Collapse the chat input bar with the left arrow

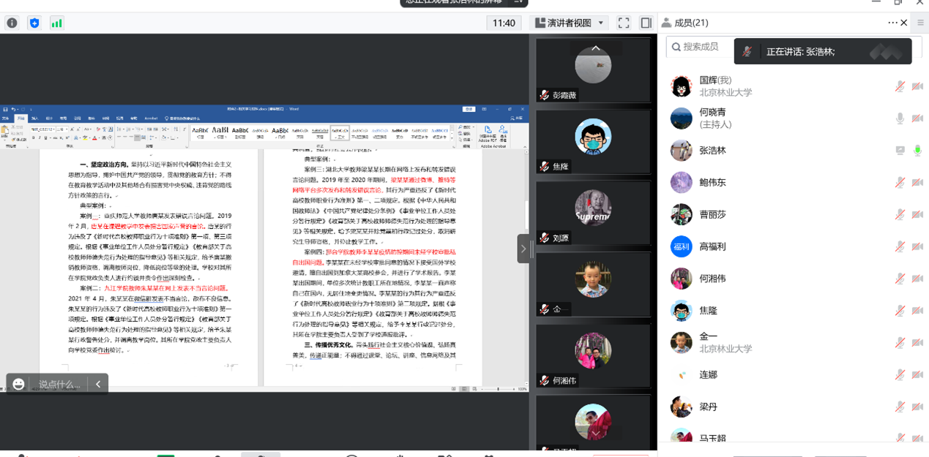(98, 384)
